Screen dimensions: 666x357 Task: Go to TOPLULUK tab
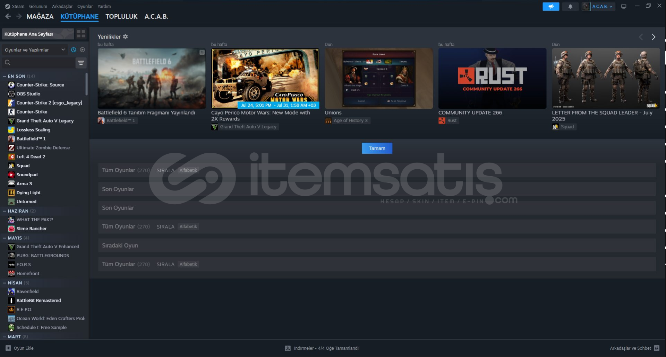click(x=121, y=16)
